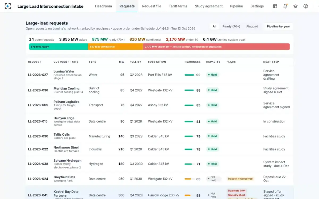The image size is (319, 199).
Task: Click the graduation cap help icon
Action: tap(295, 6)
